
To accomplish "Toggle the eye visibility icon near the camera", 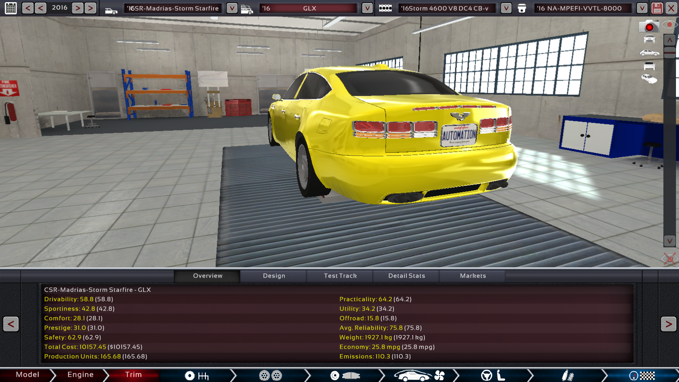I will point(669,25).
